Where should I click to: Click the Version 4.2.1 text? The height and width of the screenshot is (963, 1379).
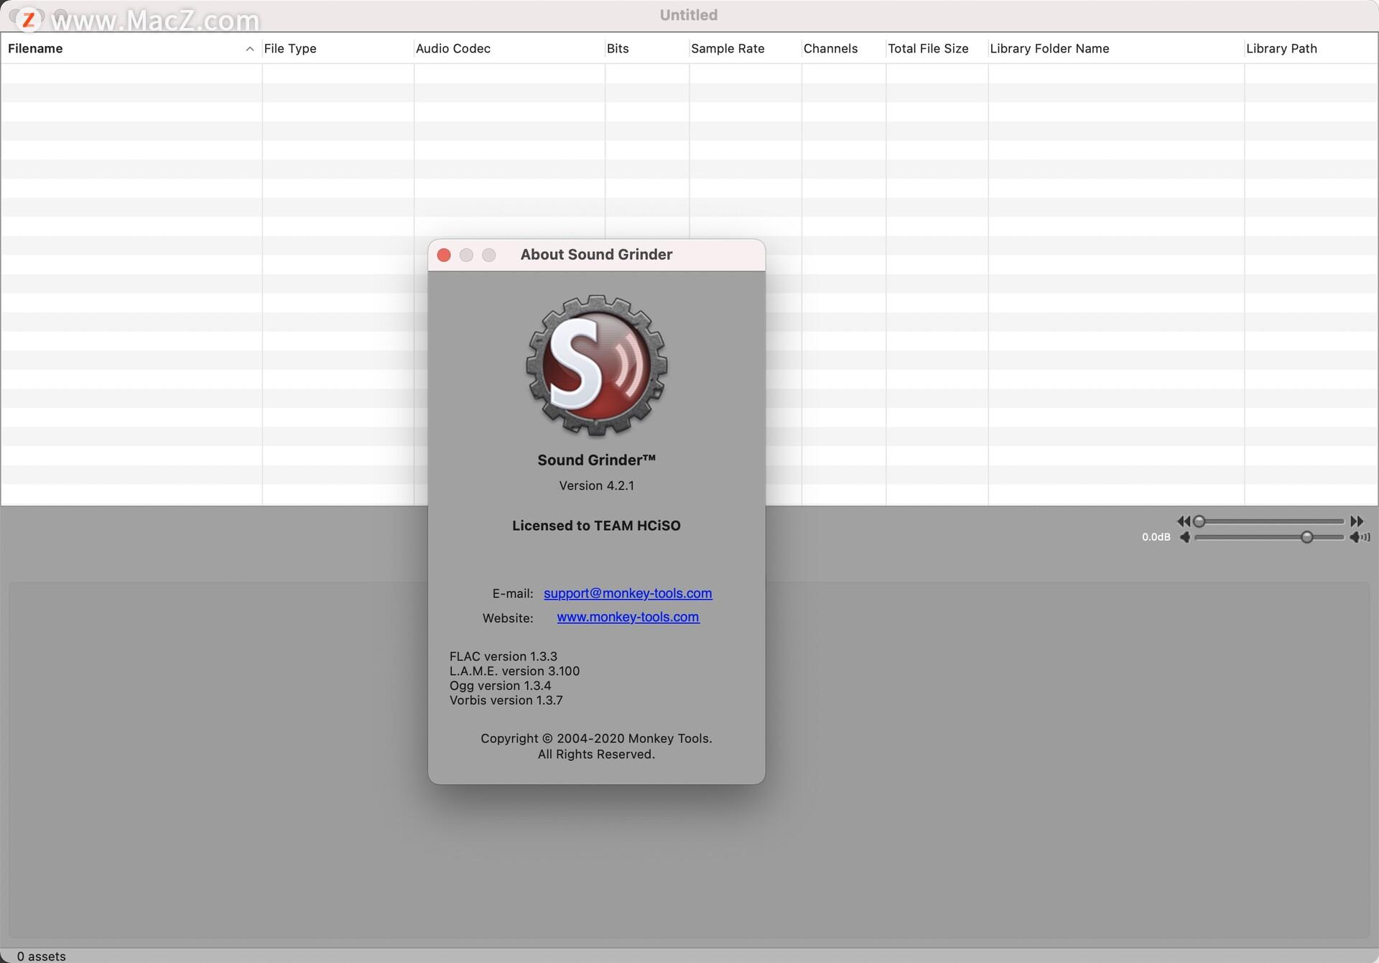[x=596, y=485]
